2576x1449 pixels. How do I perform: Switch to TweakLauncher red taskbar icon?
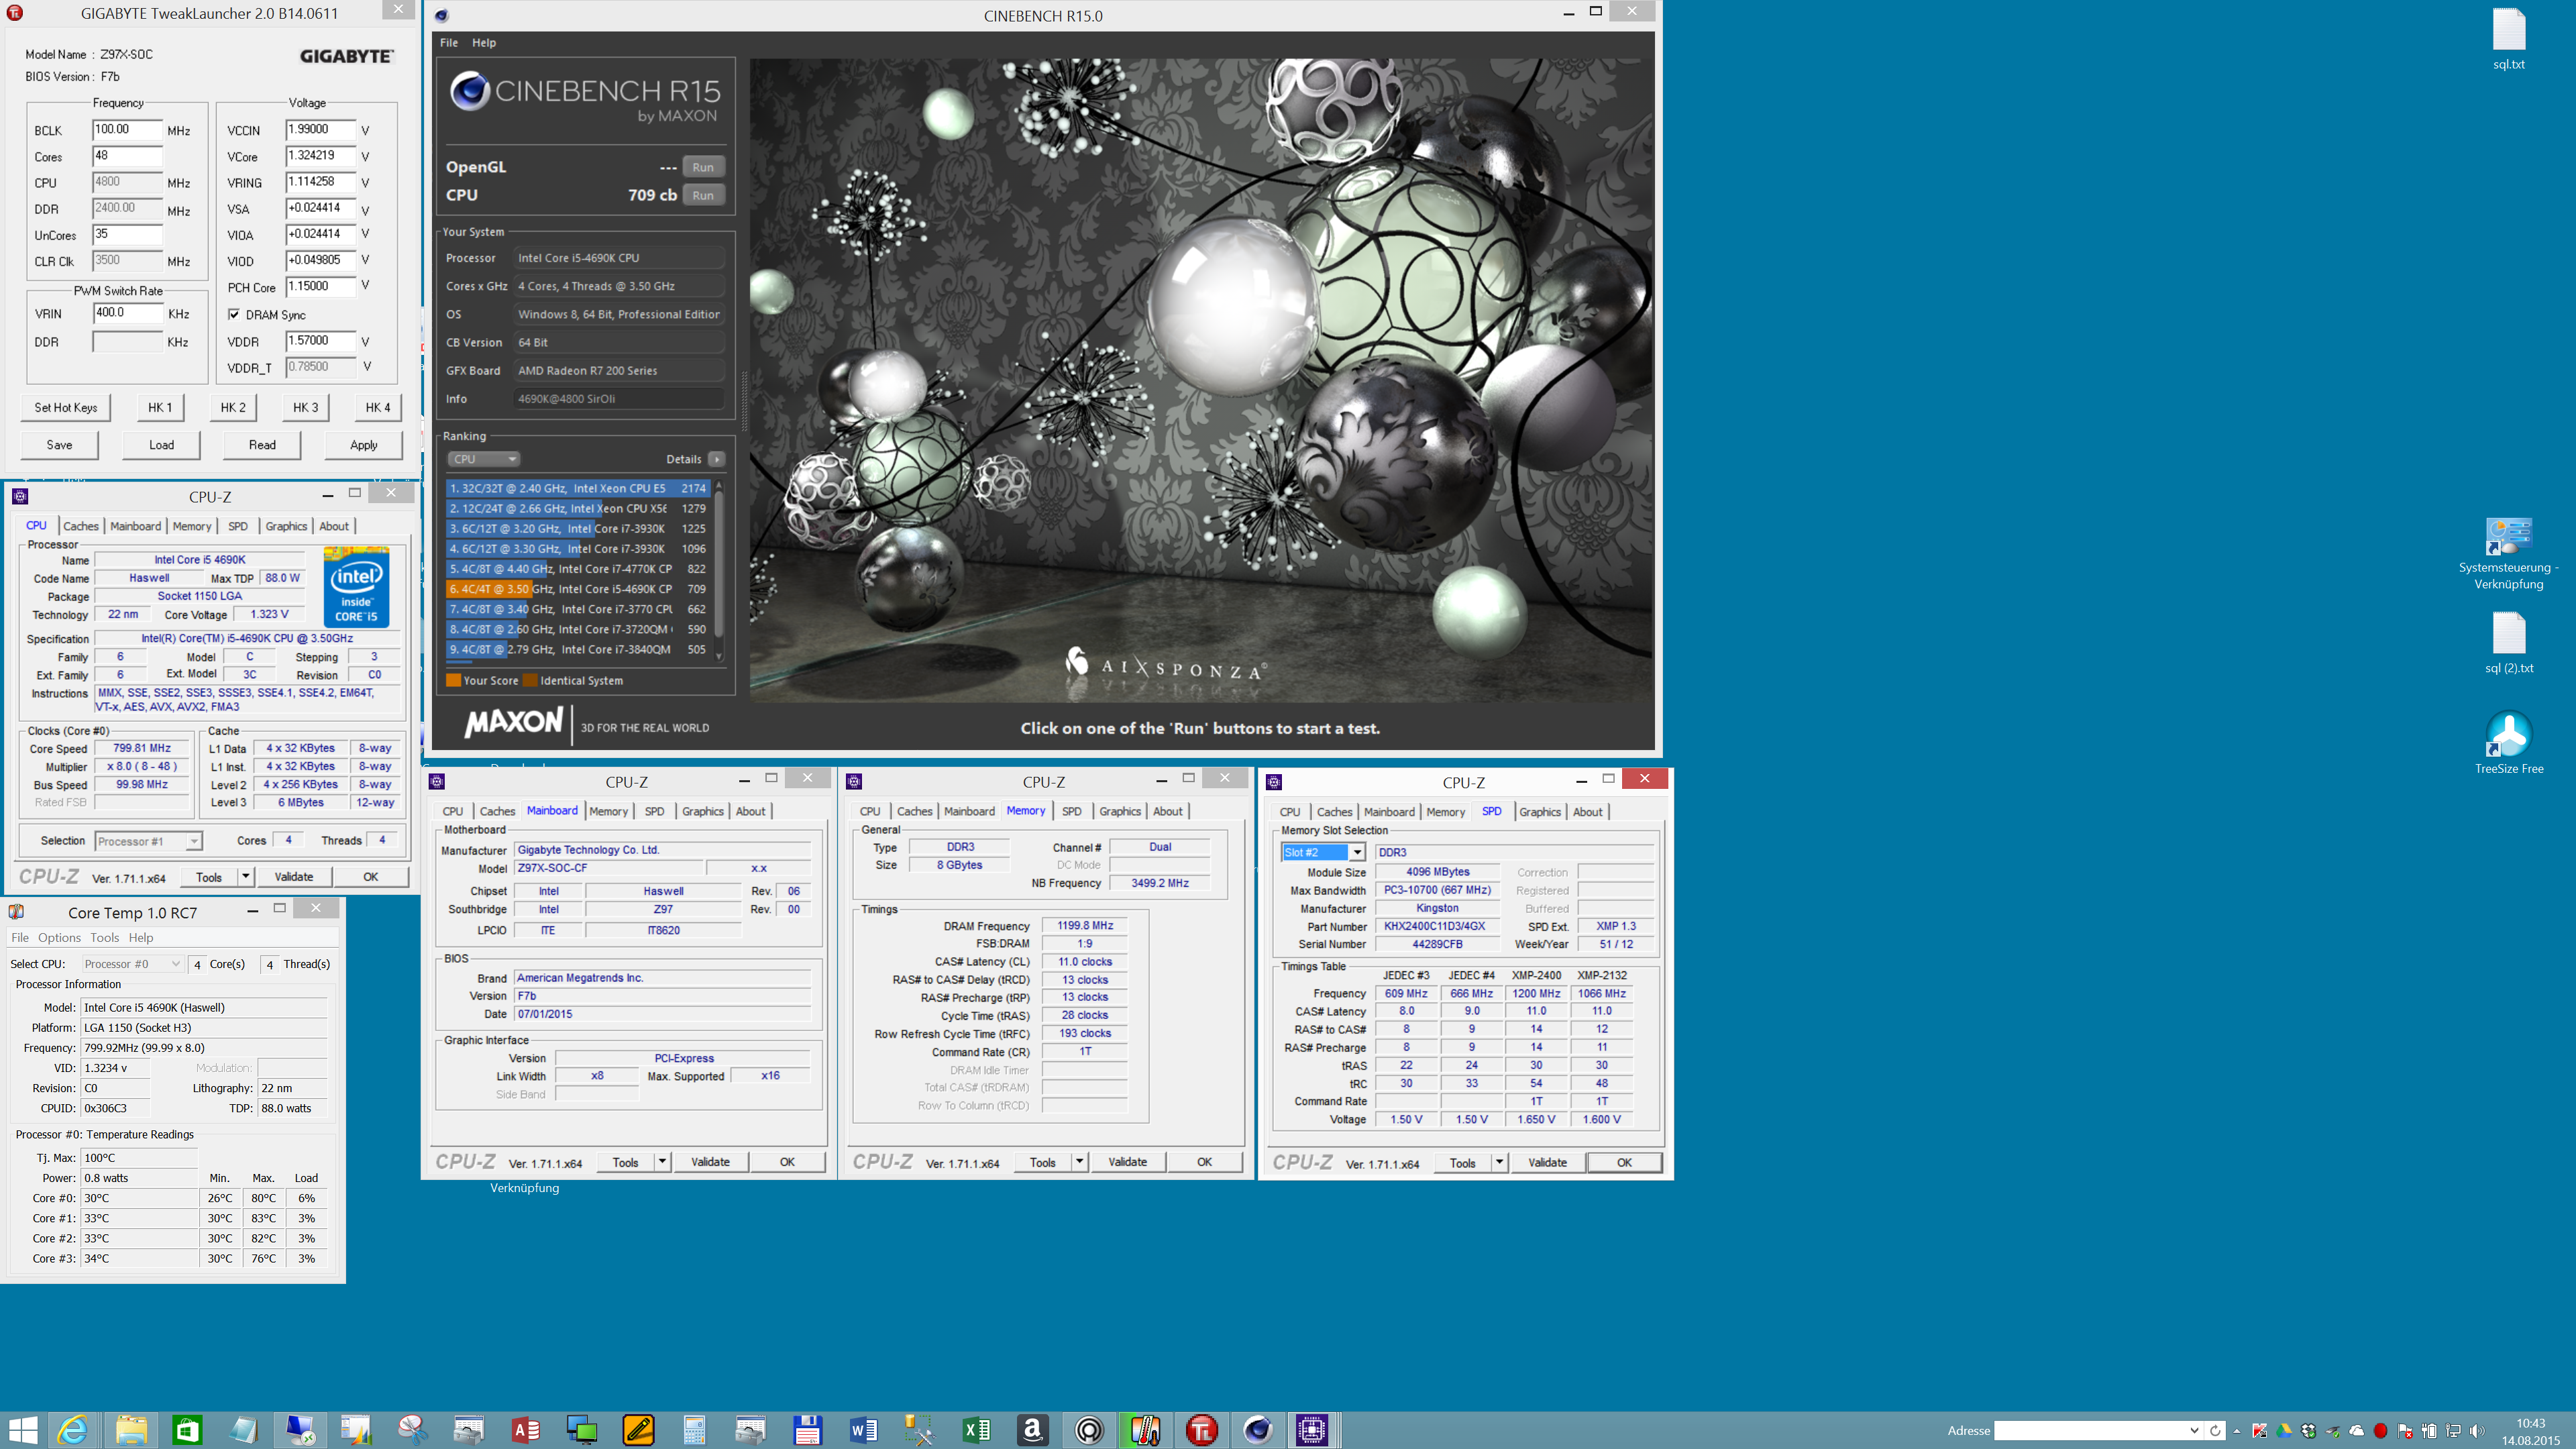coord(1201,1430)
